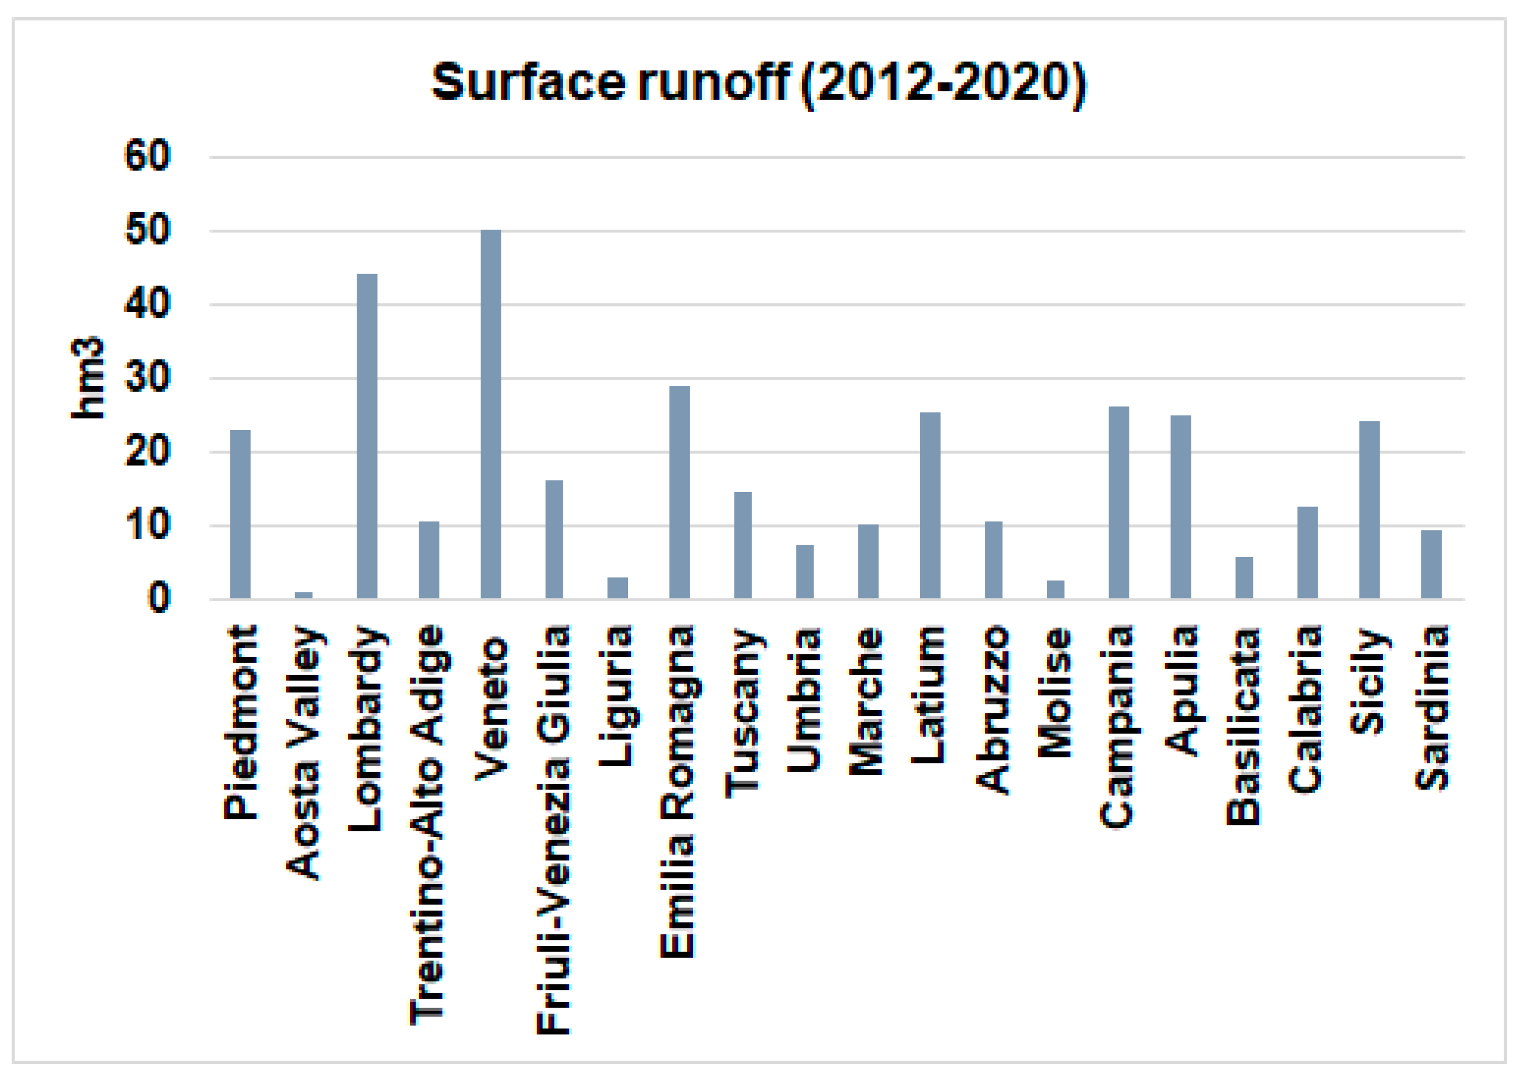
Task: Click the Trentino-Alto Adige axis label
Action: tap(428, 825)
